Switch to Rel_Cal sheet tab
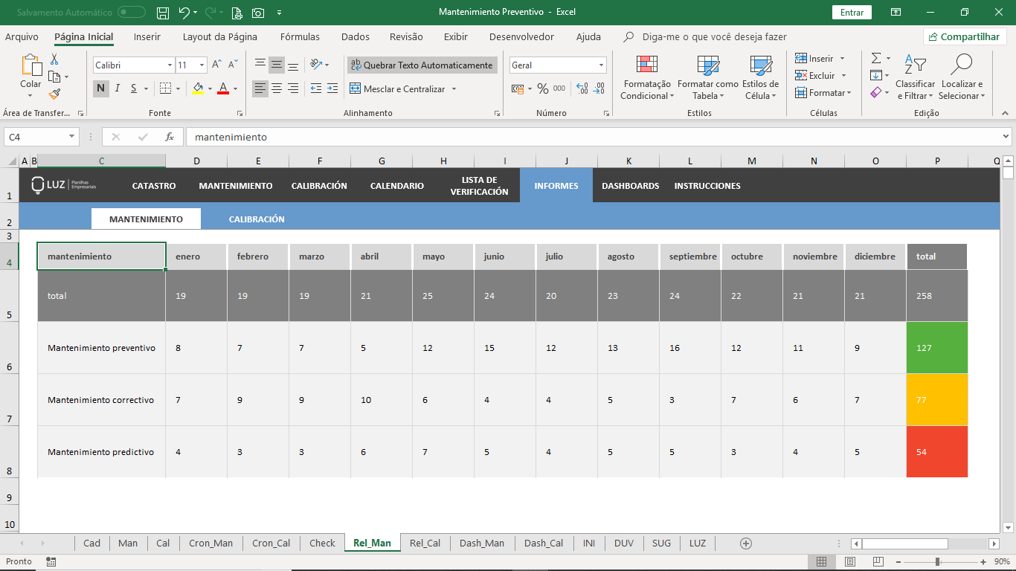1016x571 pixels. 425,543
